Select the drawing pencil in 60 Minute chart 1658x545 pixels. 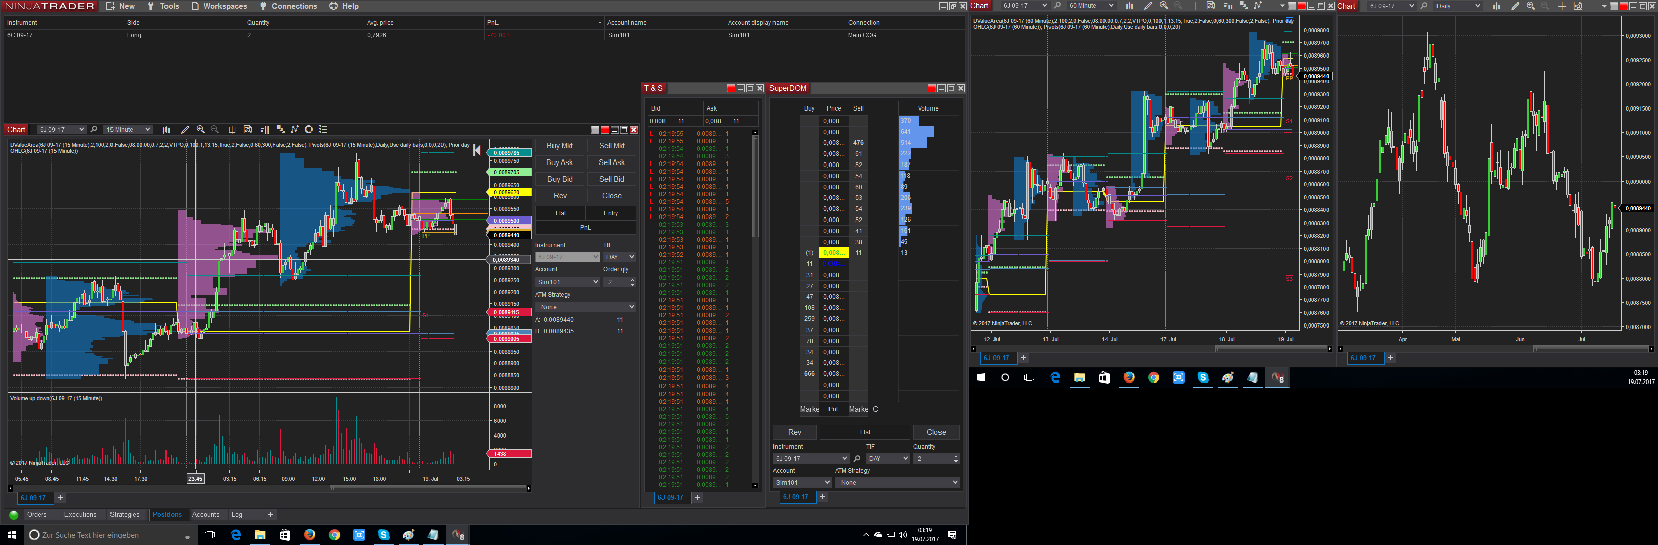[x=1148, y=6]
